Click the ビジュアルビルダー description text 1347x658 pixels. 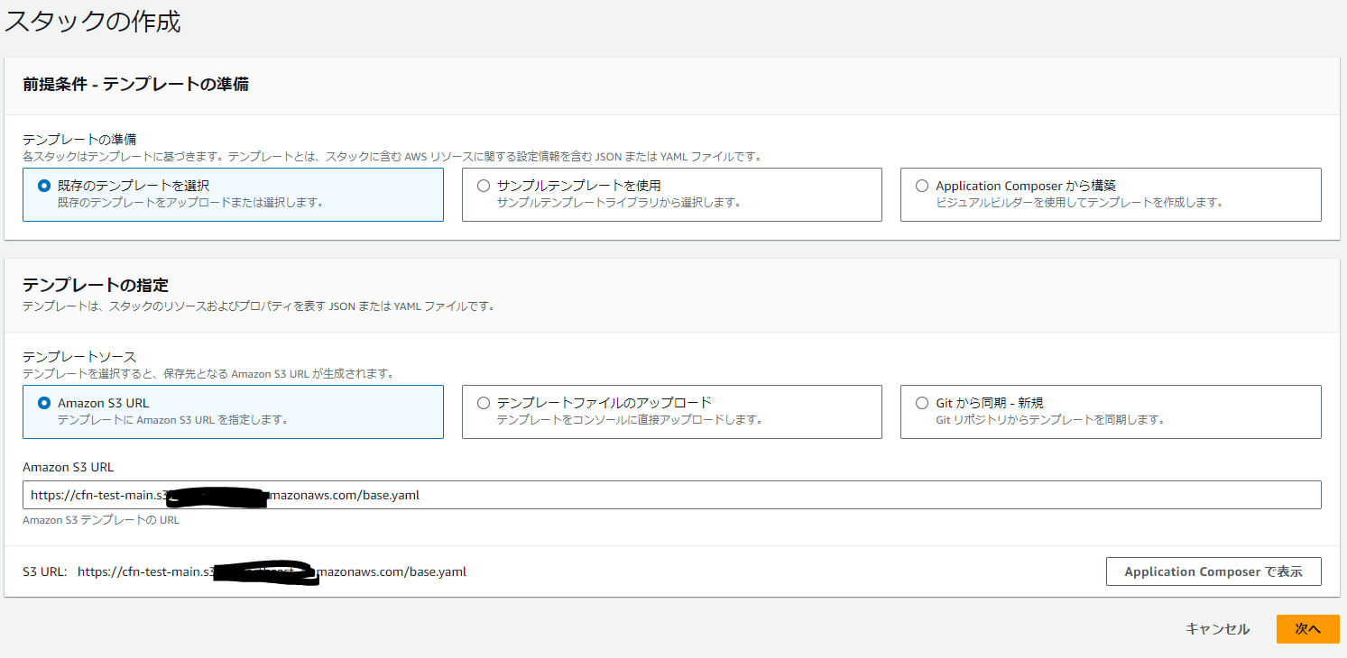point(1079,203)
